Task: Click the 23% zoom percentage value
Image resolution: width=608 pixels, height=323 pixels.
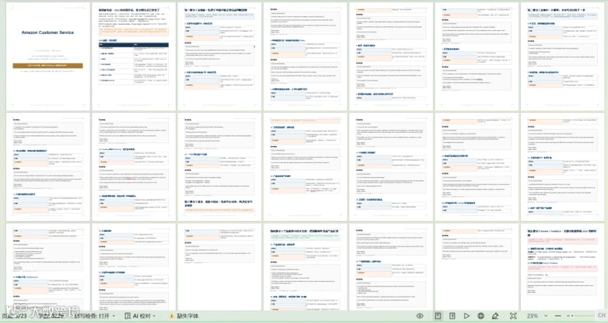Action: coord(532,316)
